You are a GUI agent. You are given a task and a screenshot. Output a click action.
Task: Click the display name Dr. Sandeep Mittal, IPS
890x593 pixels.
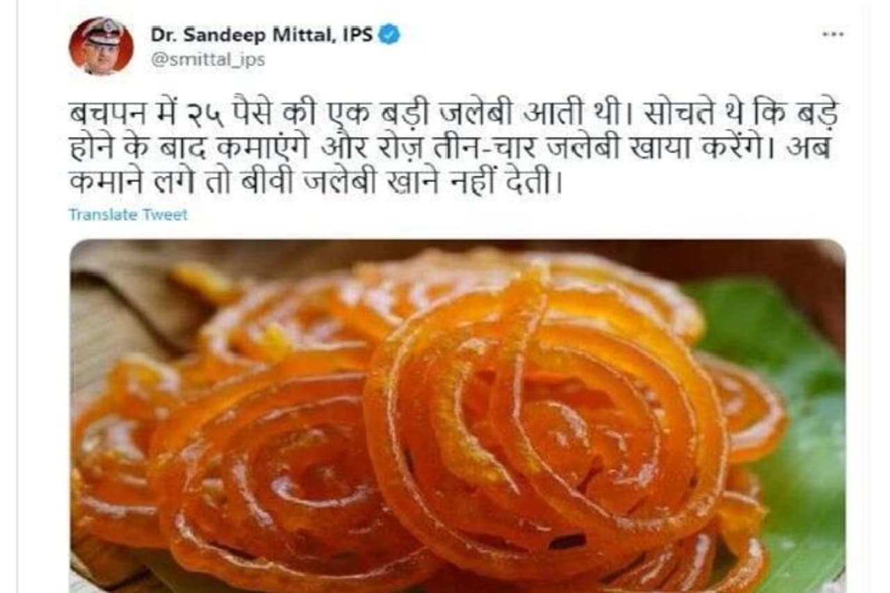click(x=262, y=34)
